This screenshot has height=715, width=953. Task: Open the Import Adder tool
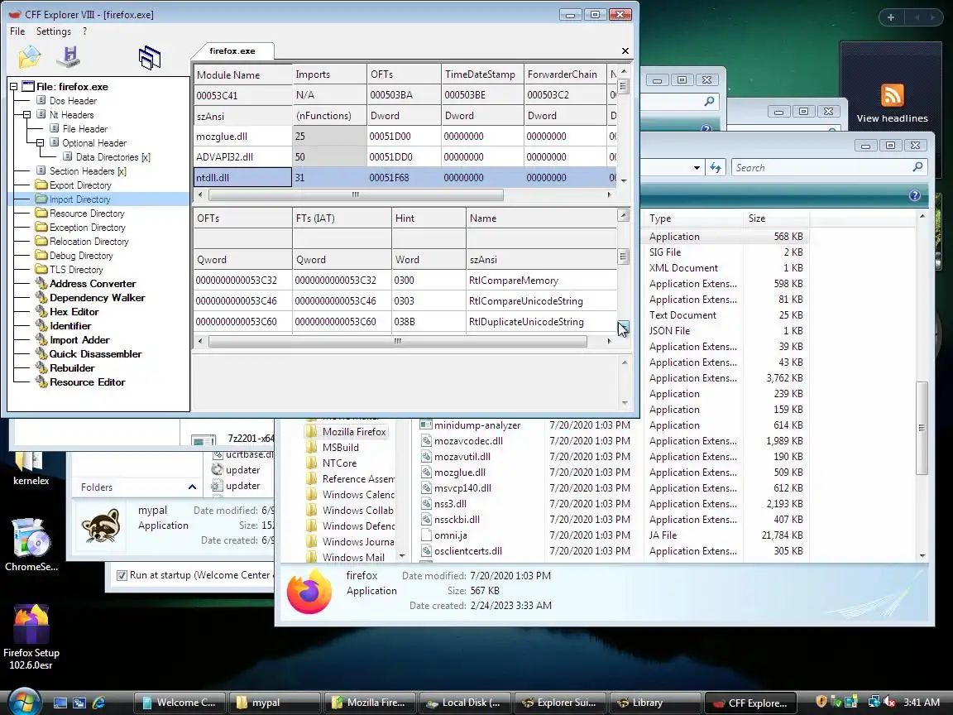click(79, 339)
